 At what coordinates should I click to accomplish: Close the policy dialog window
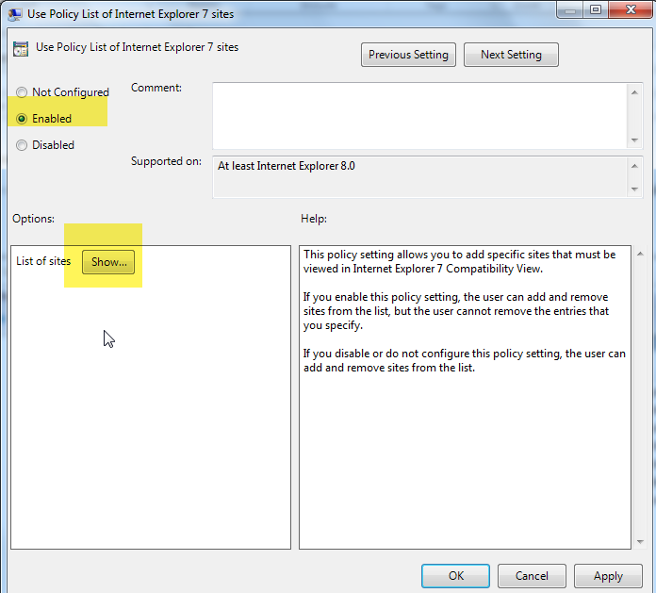[x=631, y=10]
